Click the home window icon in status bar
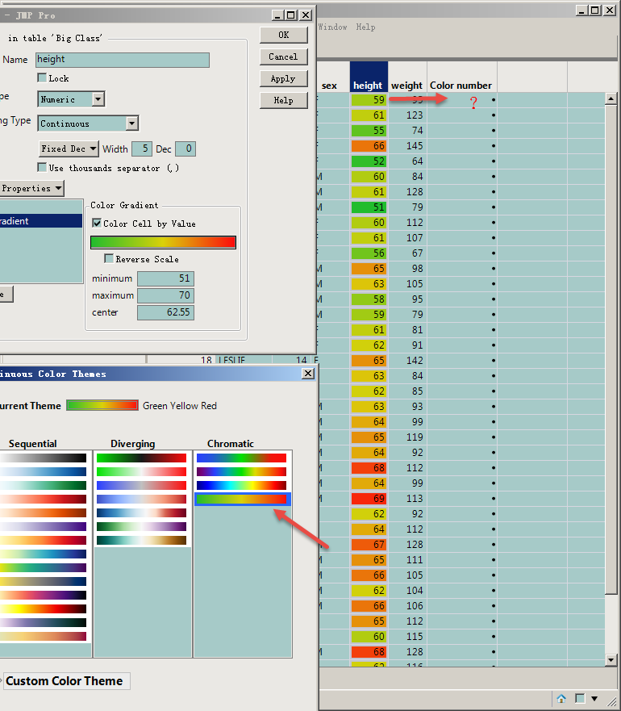The height and width of the screenshot is (711, 621). pyautogui.click(x=561, y=698)
